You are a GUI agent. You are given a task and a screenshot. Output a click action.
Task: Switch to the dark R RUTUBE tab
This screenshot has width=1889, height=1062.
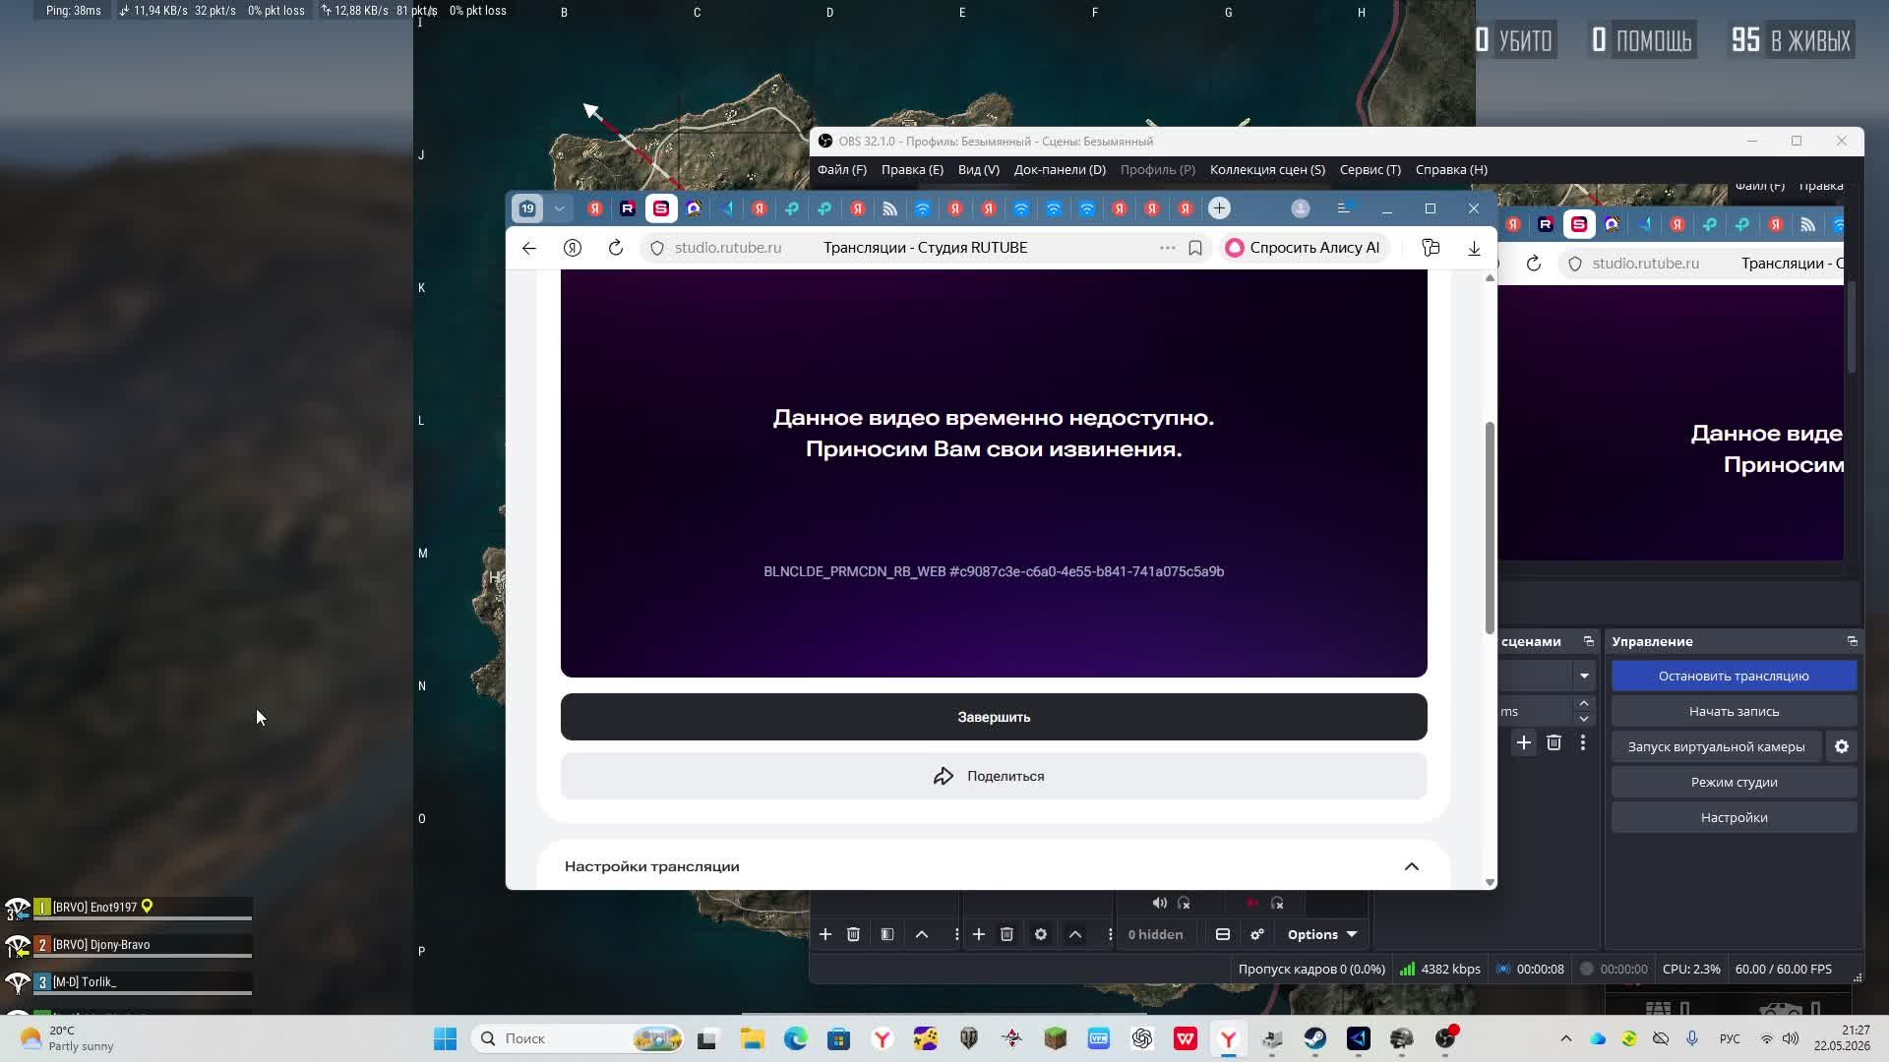coord(628,208)
